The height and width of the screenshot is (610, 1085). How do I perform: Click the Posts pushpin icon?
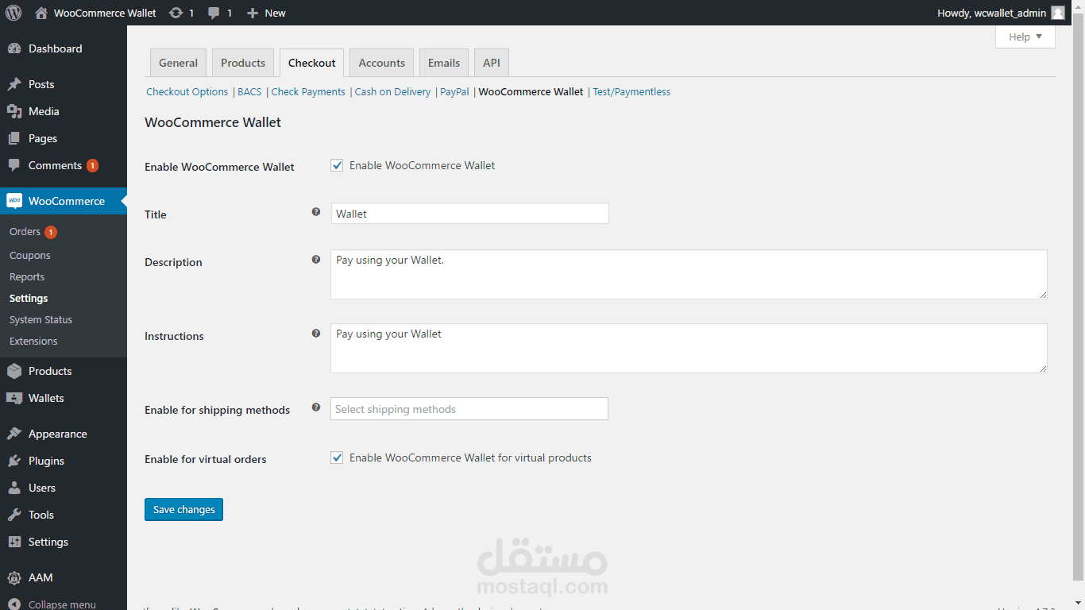pyautogui.click(x=14, y=84)
